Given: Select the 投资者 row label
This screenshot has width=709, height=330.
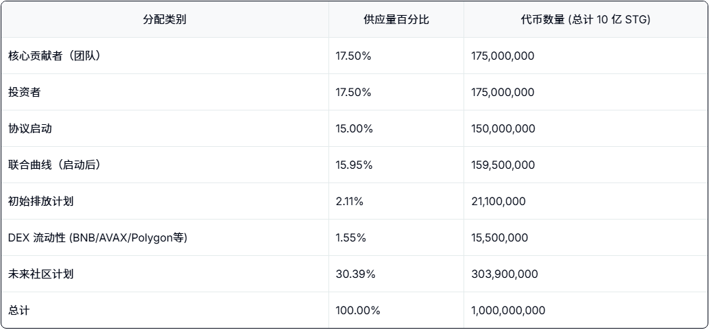Looking at the screenshot, I should click(x=25, y=92).
